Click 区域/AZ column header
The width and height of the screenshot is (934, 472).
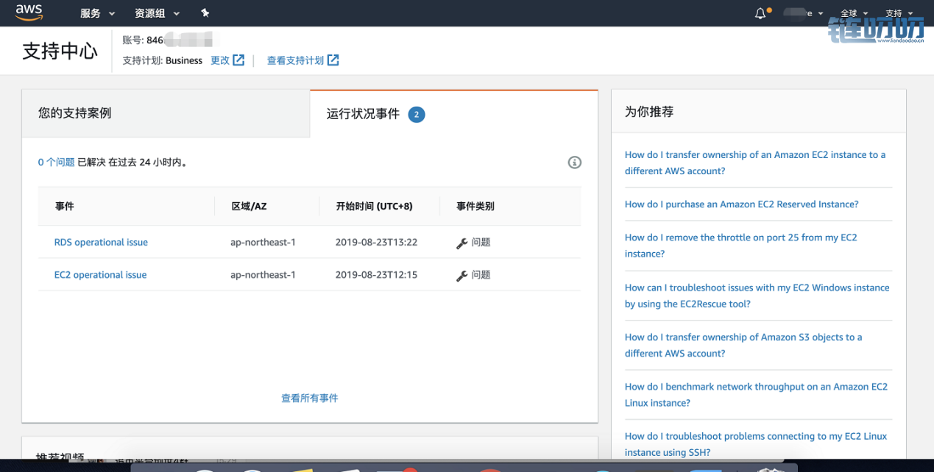tap(249, 206)
